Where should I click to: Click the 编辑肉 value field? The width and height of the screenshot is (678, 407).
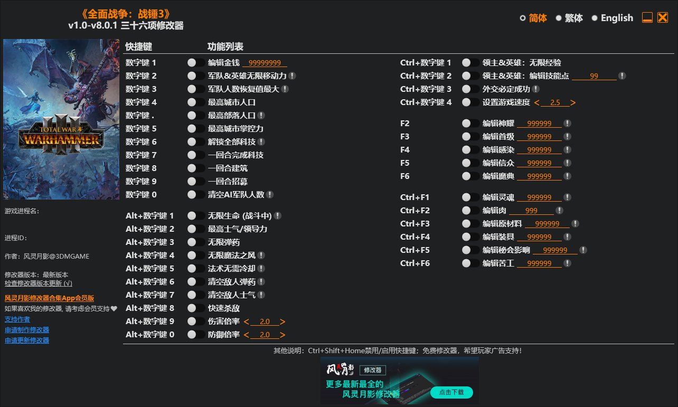[x=531, y=211]
